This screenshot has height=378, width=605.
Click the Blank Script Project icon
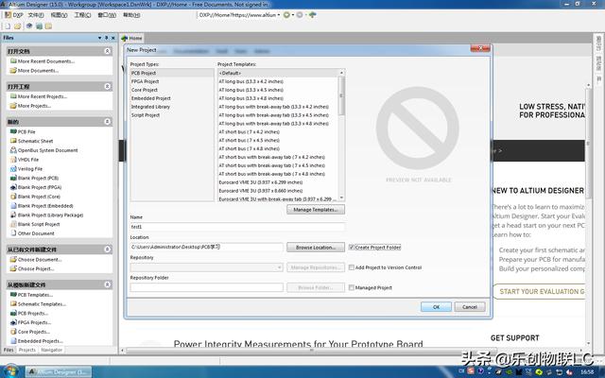click(x=13, y=224)
